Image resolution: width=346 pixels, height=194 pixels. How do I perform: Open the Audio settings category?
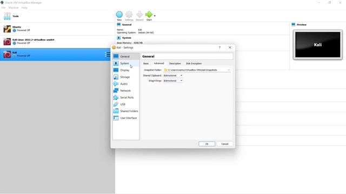click(126, 84)
